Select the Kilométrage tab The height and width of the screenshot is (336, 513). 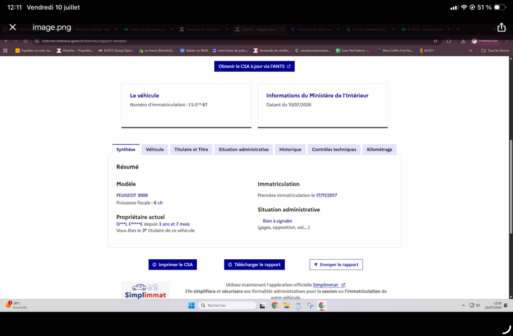380,149
